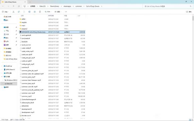Open pinned Desktop in sidebar
The image size is (194, 121).
coord(6,27)
